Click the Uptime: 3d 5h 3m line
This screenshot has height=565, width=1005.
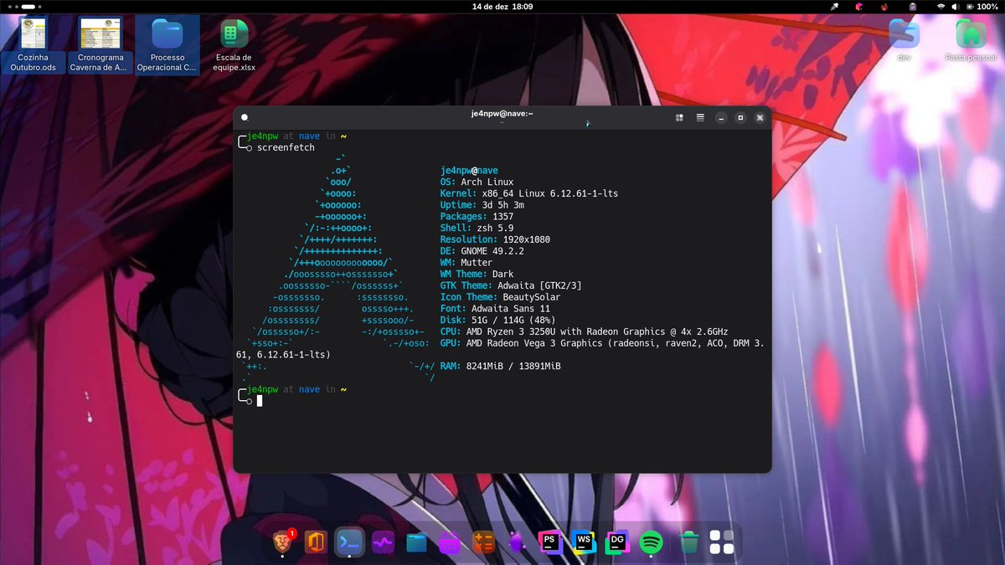pos(482,205)
